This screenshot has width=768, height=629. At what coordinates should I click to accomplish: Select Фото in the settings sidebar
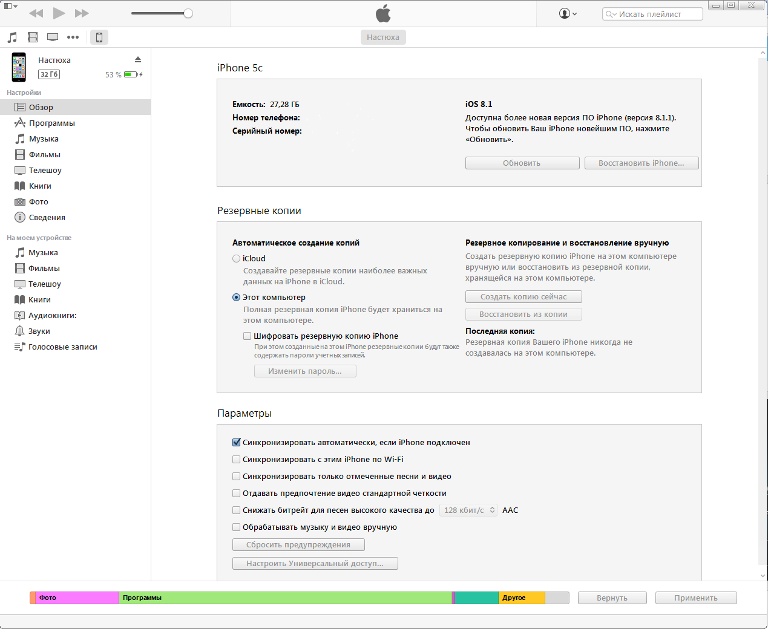tap(39, 202)
